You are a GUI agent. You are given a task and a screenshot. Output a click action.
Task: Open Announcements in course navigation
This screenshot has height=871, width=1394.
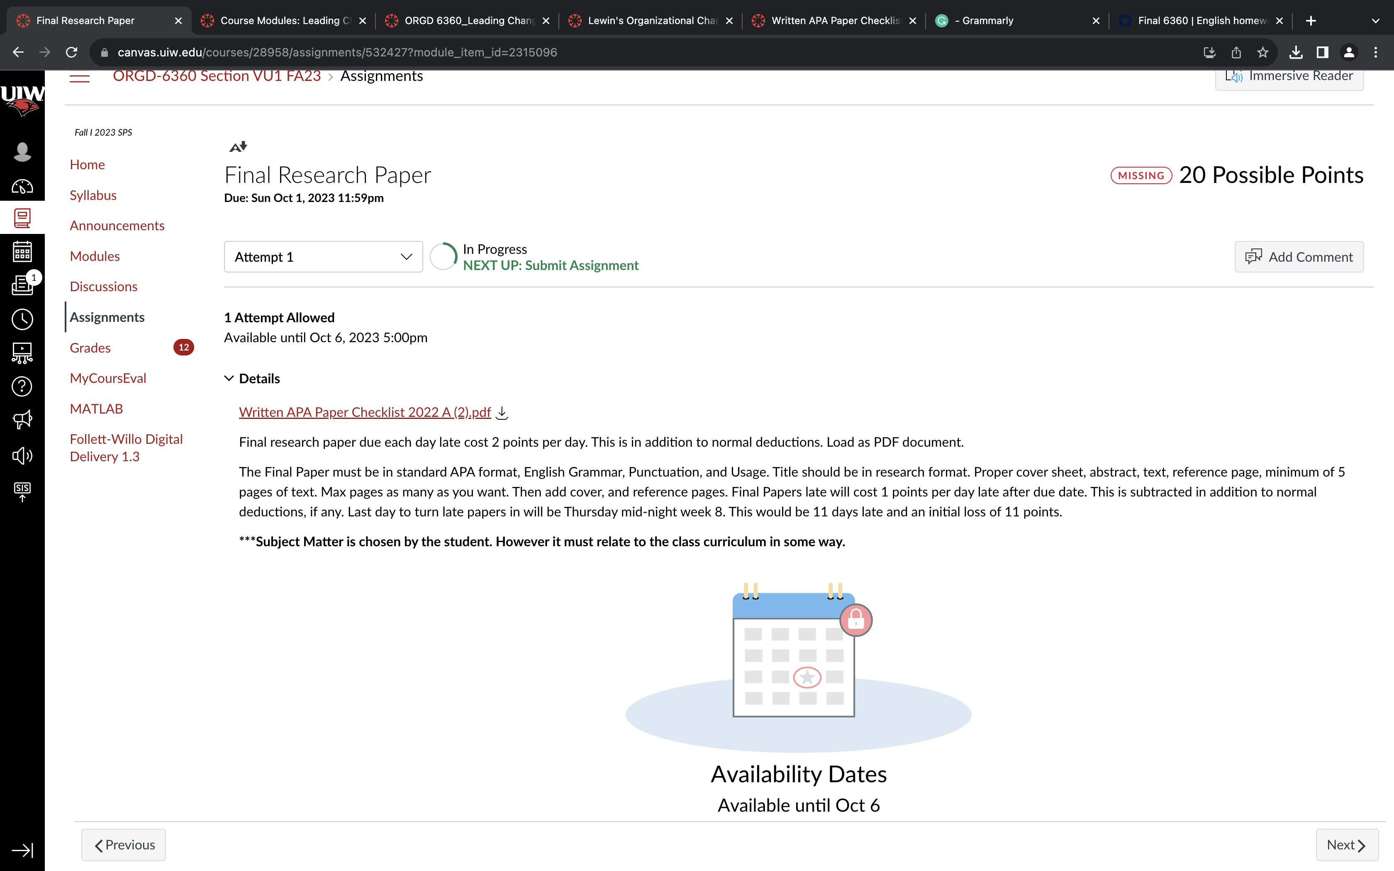pyautogui.click(x=117, y=226)
